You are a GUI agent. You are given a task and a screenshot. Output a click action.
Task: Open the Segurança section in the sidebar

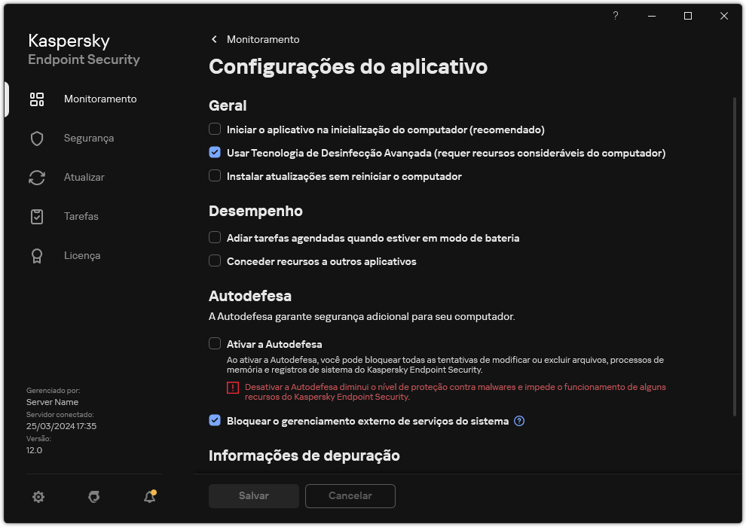pos(88,138)
